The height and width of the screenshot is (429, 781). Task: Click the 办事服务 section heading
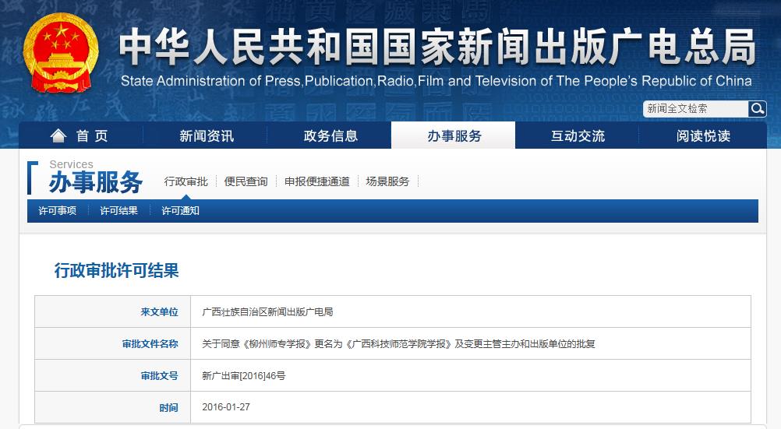[96, 181]
